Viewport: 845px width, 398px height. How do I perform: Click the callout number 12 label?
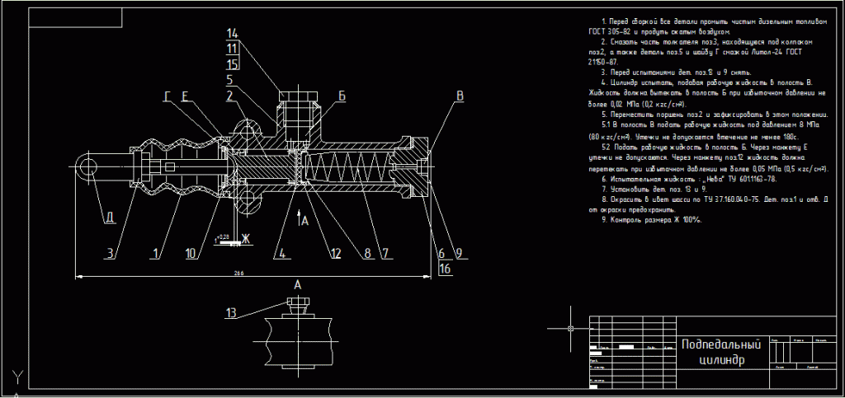point(335,254)
